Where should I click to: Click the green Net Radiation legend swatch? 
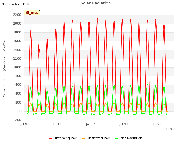(116, 139)
